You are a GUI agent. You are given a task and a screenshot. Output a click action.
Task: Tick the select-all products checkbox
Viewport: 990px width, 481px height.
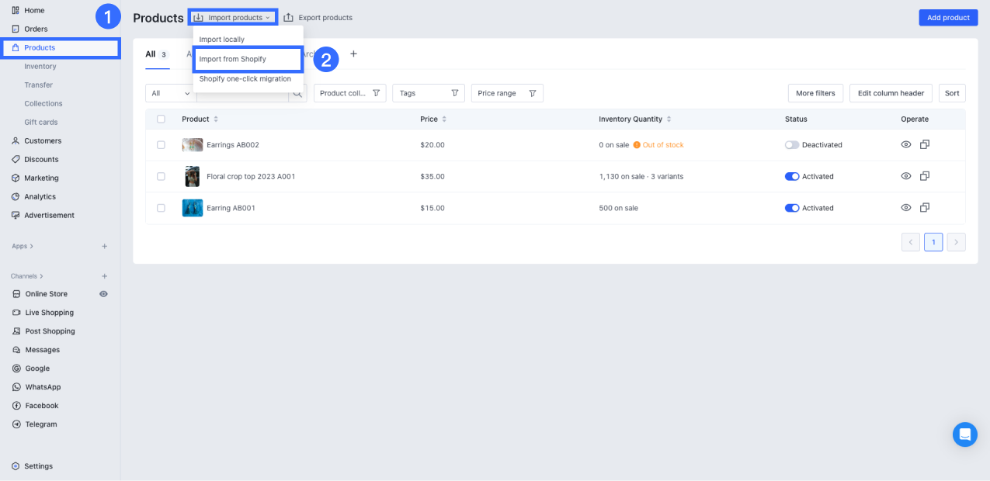[161, 119]
